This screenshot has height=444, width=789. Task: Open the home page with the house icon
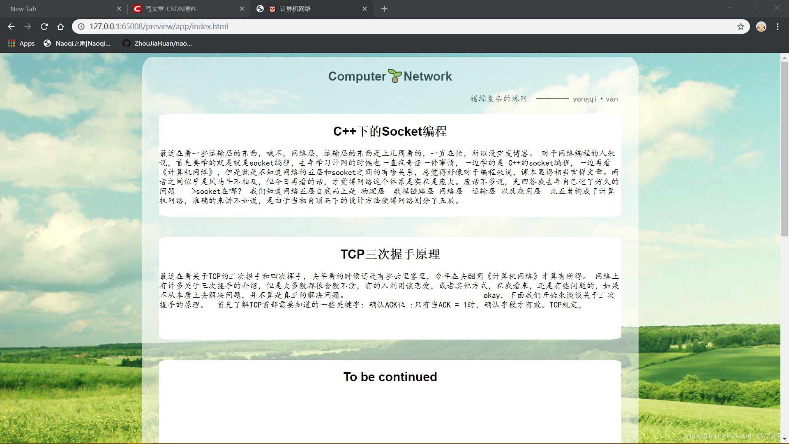pyautogui.click(x=60, y=27)
